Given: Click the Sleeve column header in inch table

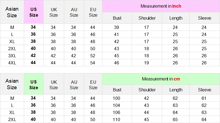Looking at the screenshot, I should point(205,18).
